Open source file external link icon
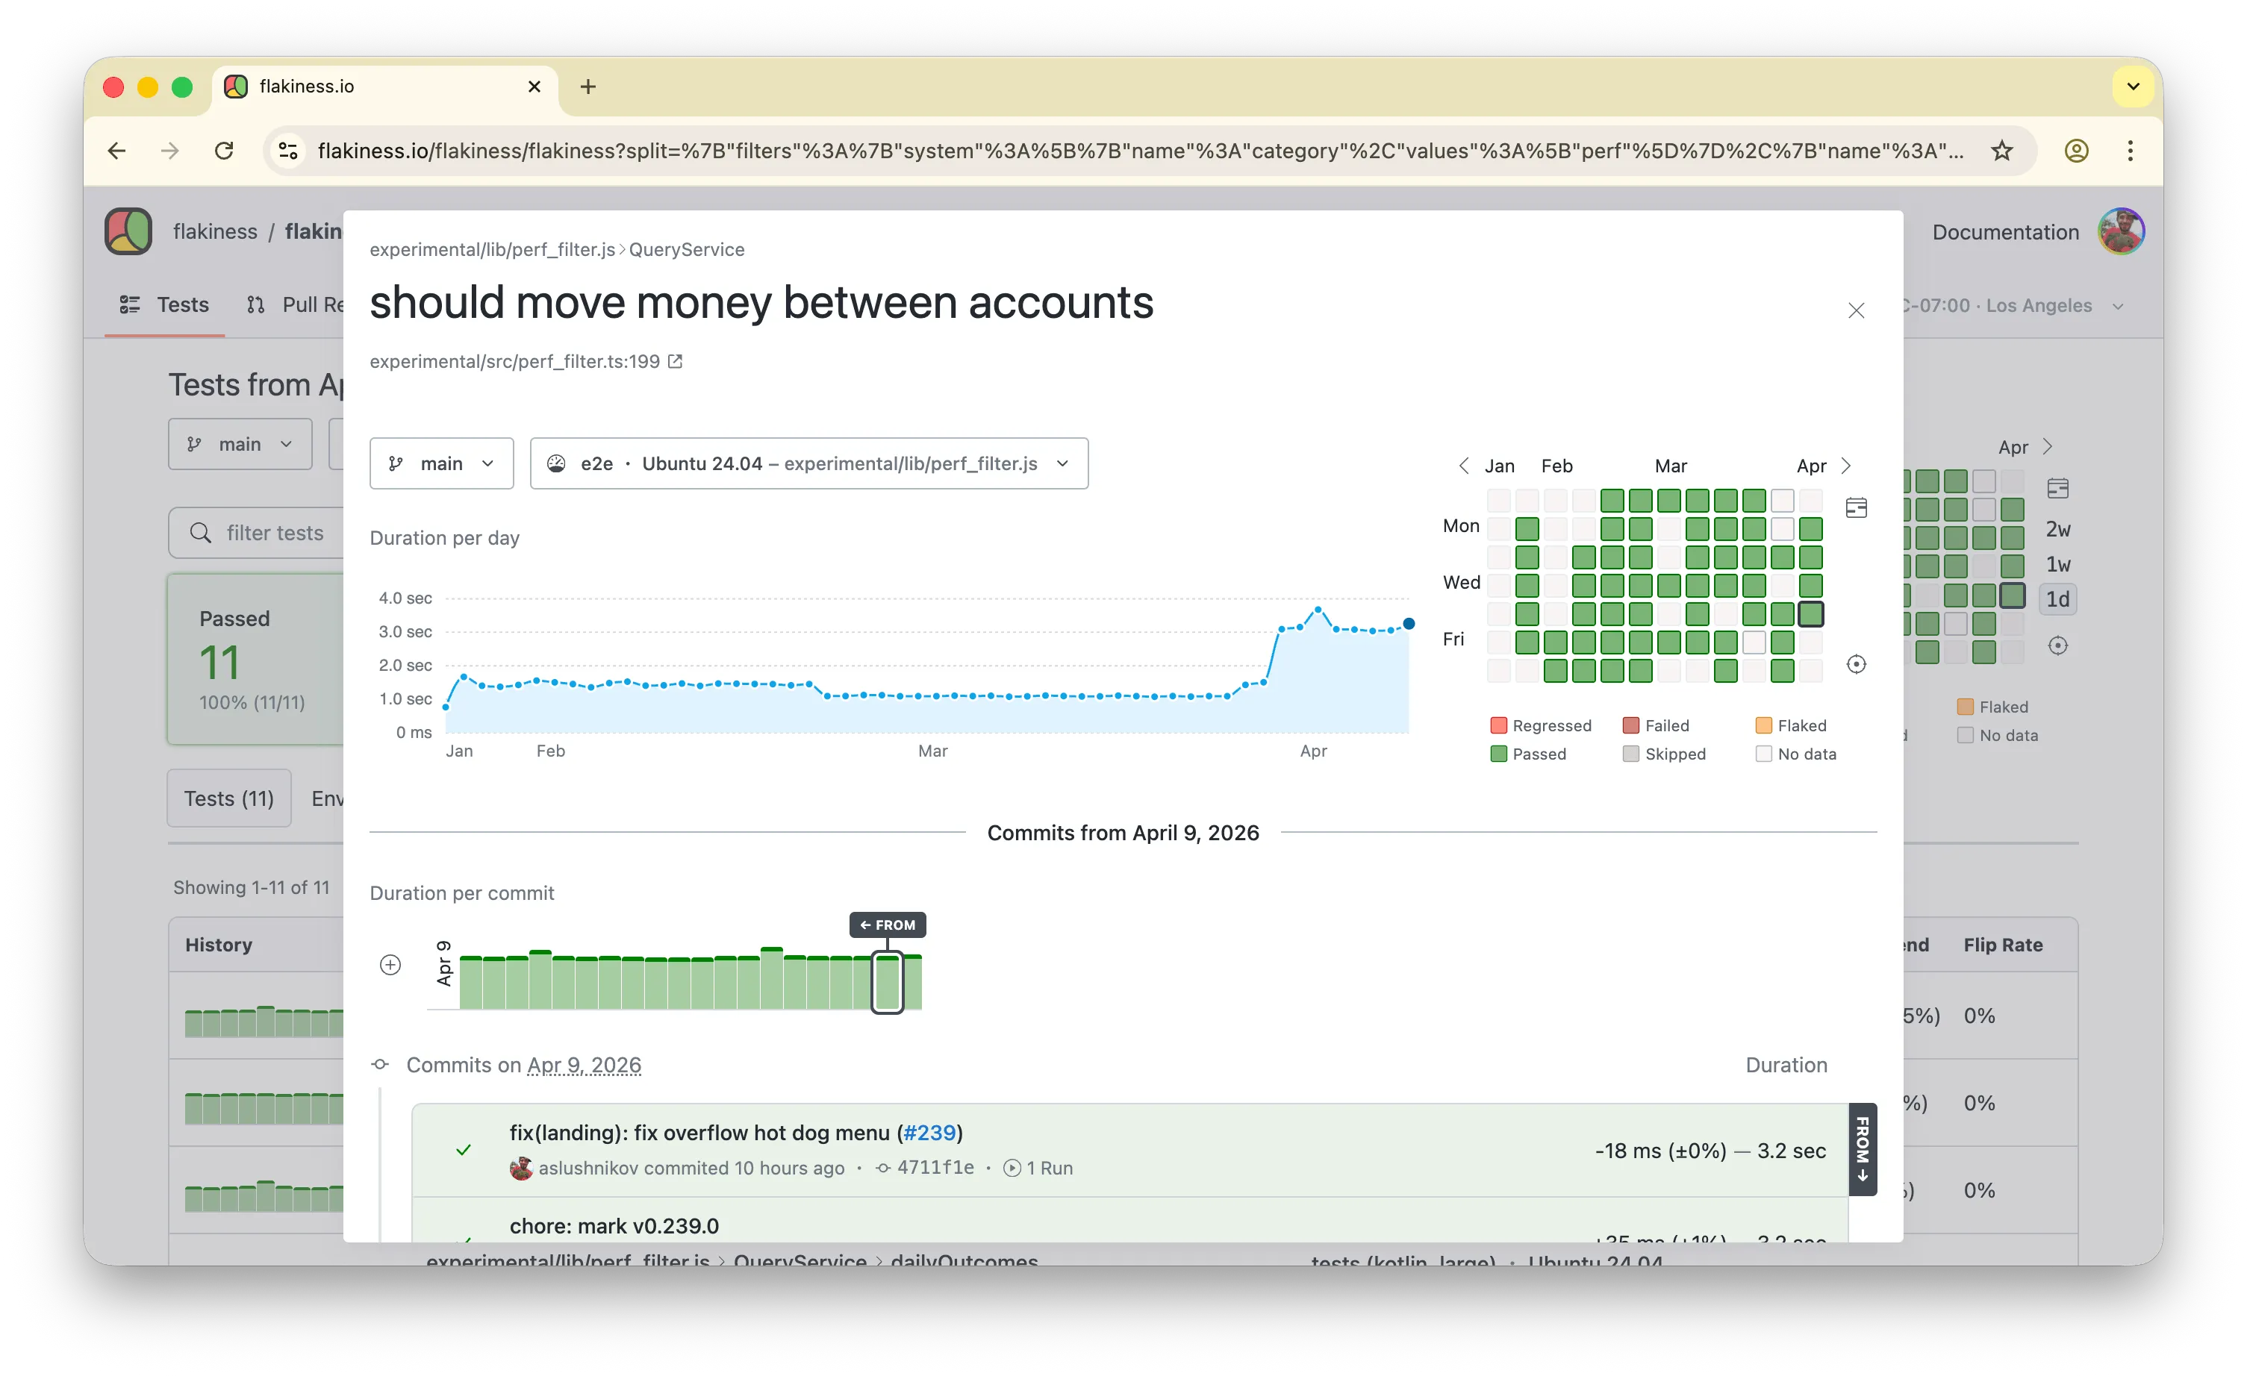 click(675, 362)
